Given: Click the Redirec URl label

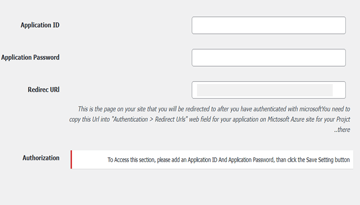Looking at the screenshot, I should point(44,89).
